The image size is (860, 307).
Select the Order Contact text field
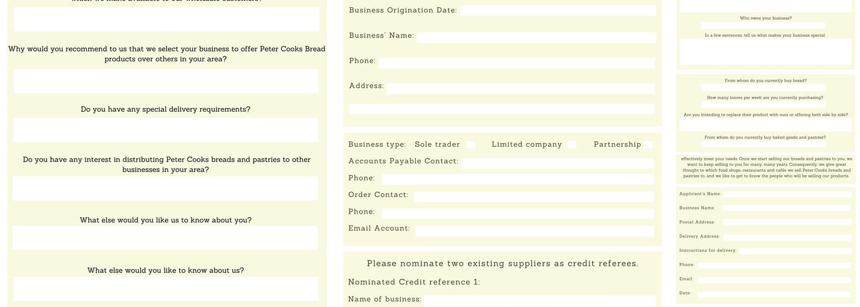(533, 197)
